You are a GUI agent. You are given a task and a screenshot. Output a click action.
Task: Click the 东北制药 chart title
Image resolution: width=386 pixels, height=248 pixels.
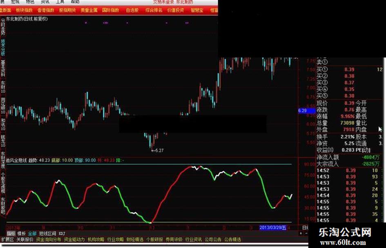point(27,19)
